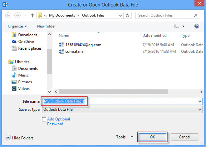This screenshot has height=147, width=206.
Task: Open the Organize menu
Action: coord(18,26)
